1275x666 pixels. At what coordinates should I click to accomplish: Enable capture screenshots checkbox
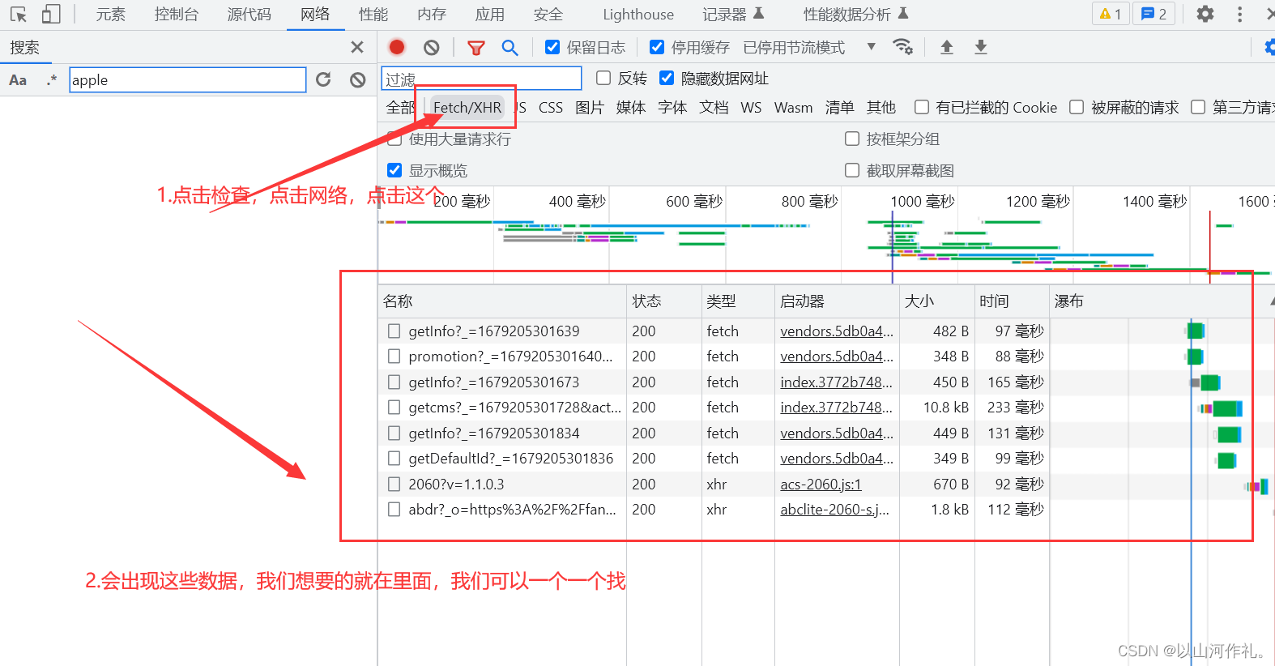point(852,170)
